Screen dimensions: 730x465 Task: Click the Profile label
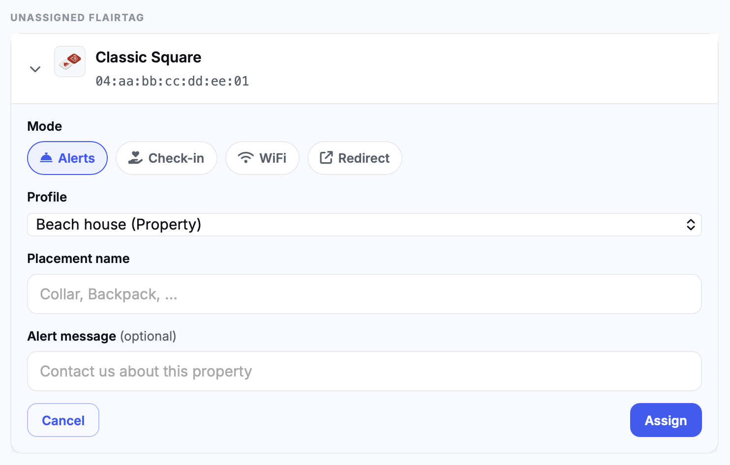[x=47, y=197]
